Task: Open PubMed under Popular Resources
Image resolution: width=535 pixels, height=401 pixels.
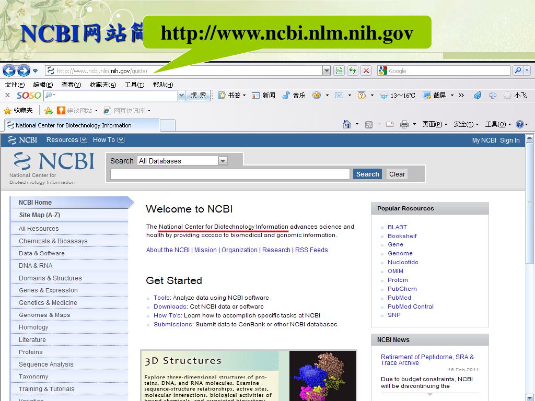Action: (399, 298)
